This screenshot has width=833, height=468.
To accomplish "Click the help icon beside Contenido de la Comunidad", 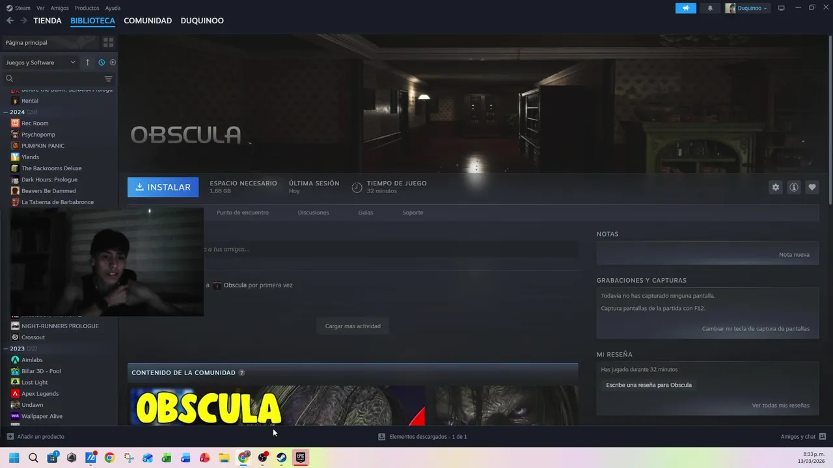I will (x=241, y=373).
